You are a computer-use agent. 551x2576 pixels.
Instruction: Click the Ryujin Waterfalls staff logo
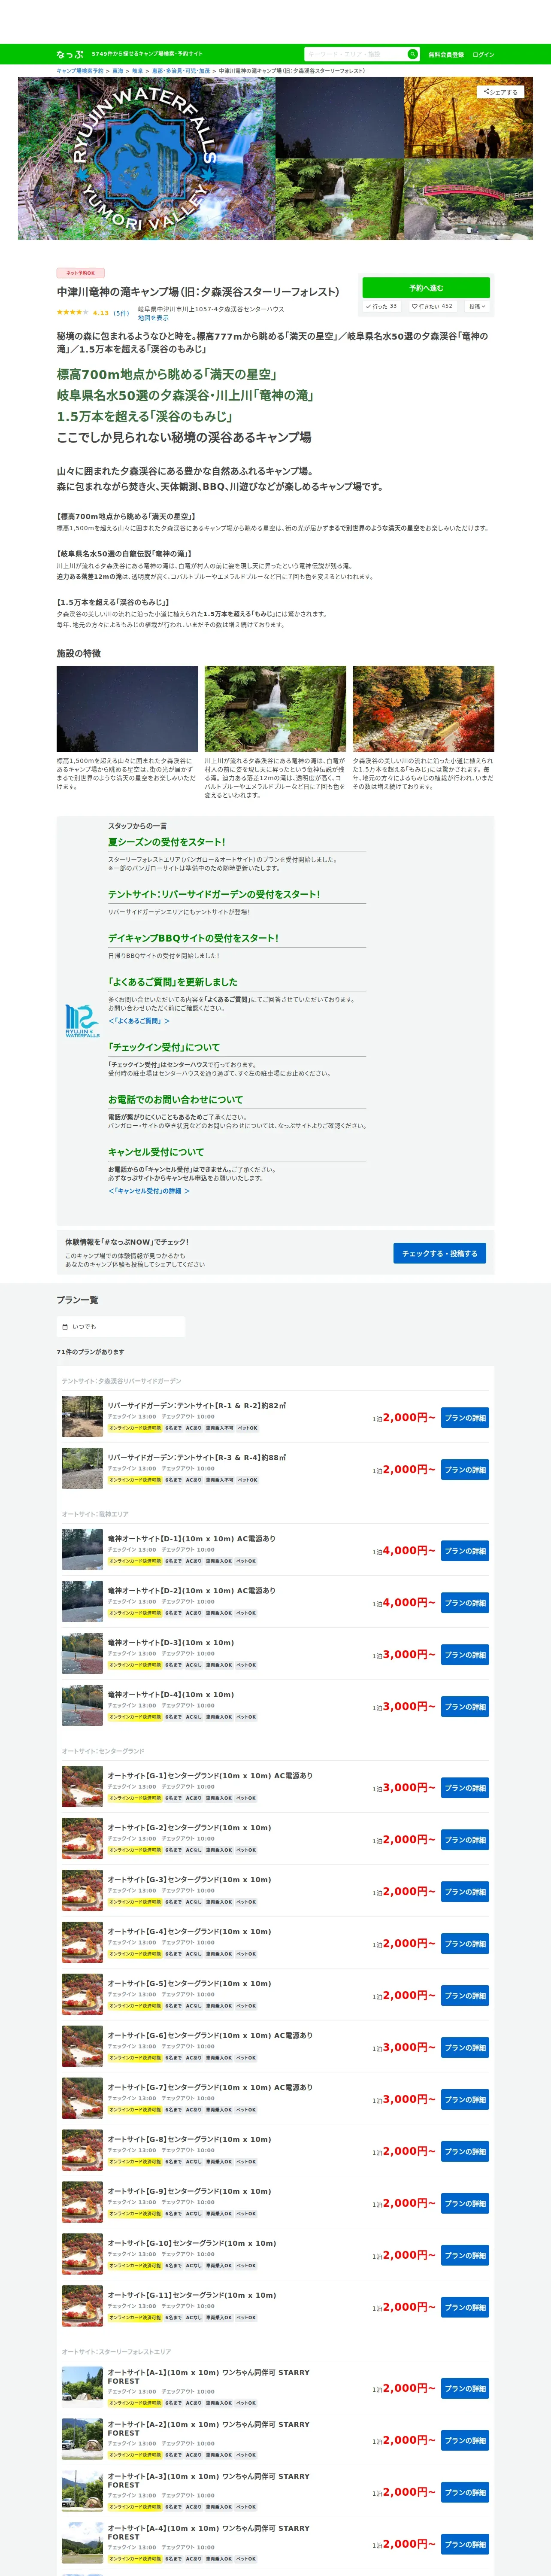click(x=82, y=1021)
